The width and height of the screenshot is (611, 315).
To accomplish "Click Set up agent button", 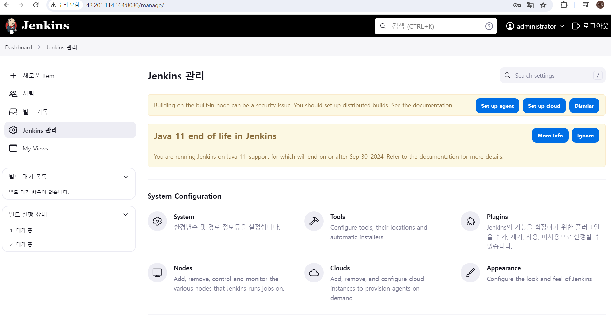I will pos(497,106).
